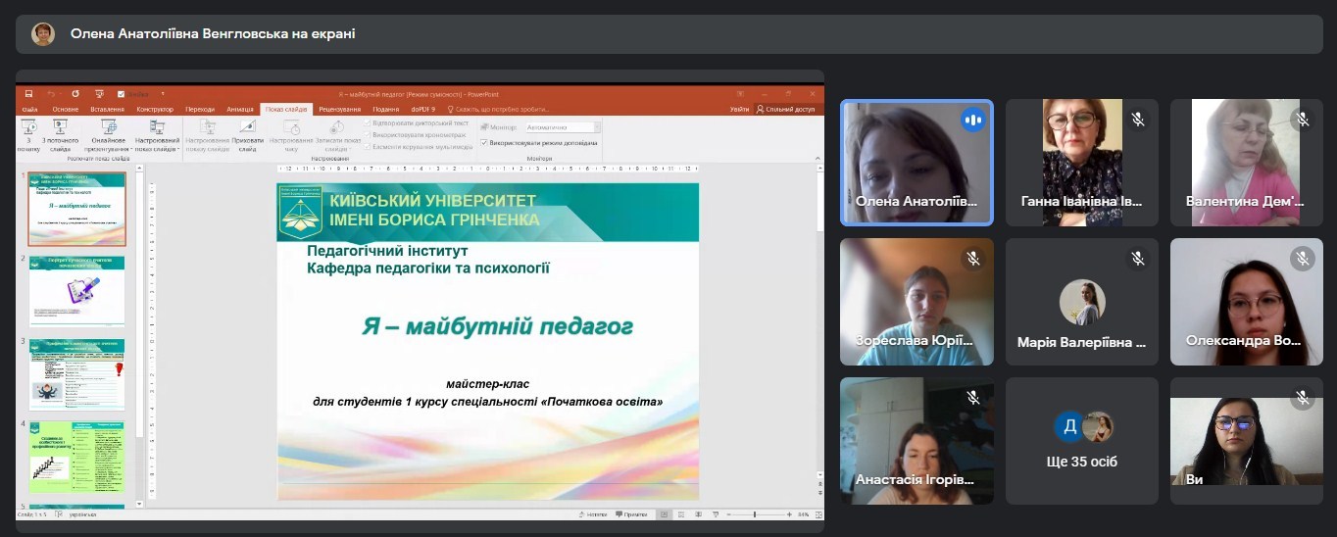
Task: Click the Slide Show icon in the status bar
Action: coord(716,514)
